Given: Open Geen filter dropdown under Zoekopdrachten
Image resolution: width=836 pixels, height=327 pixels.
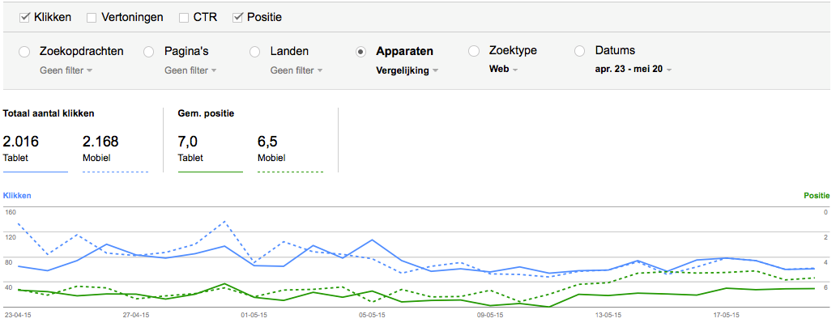Looking at the screenshot, I should point(66,70).
